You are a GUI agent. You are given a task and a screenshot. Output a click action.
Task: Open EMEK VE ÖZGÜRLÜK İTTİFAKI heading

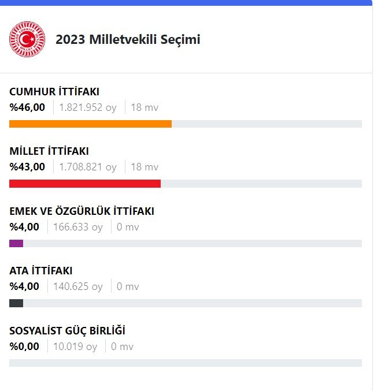[x=82, y=211]
